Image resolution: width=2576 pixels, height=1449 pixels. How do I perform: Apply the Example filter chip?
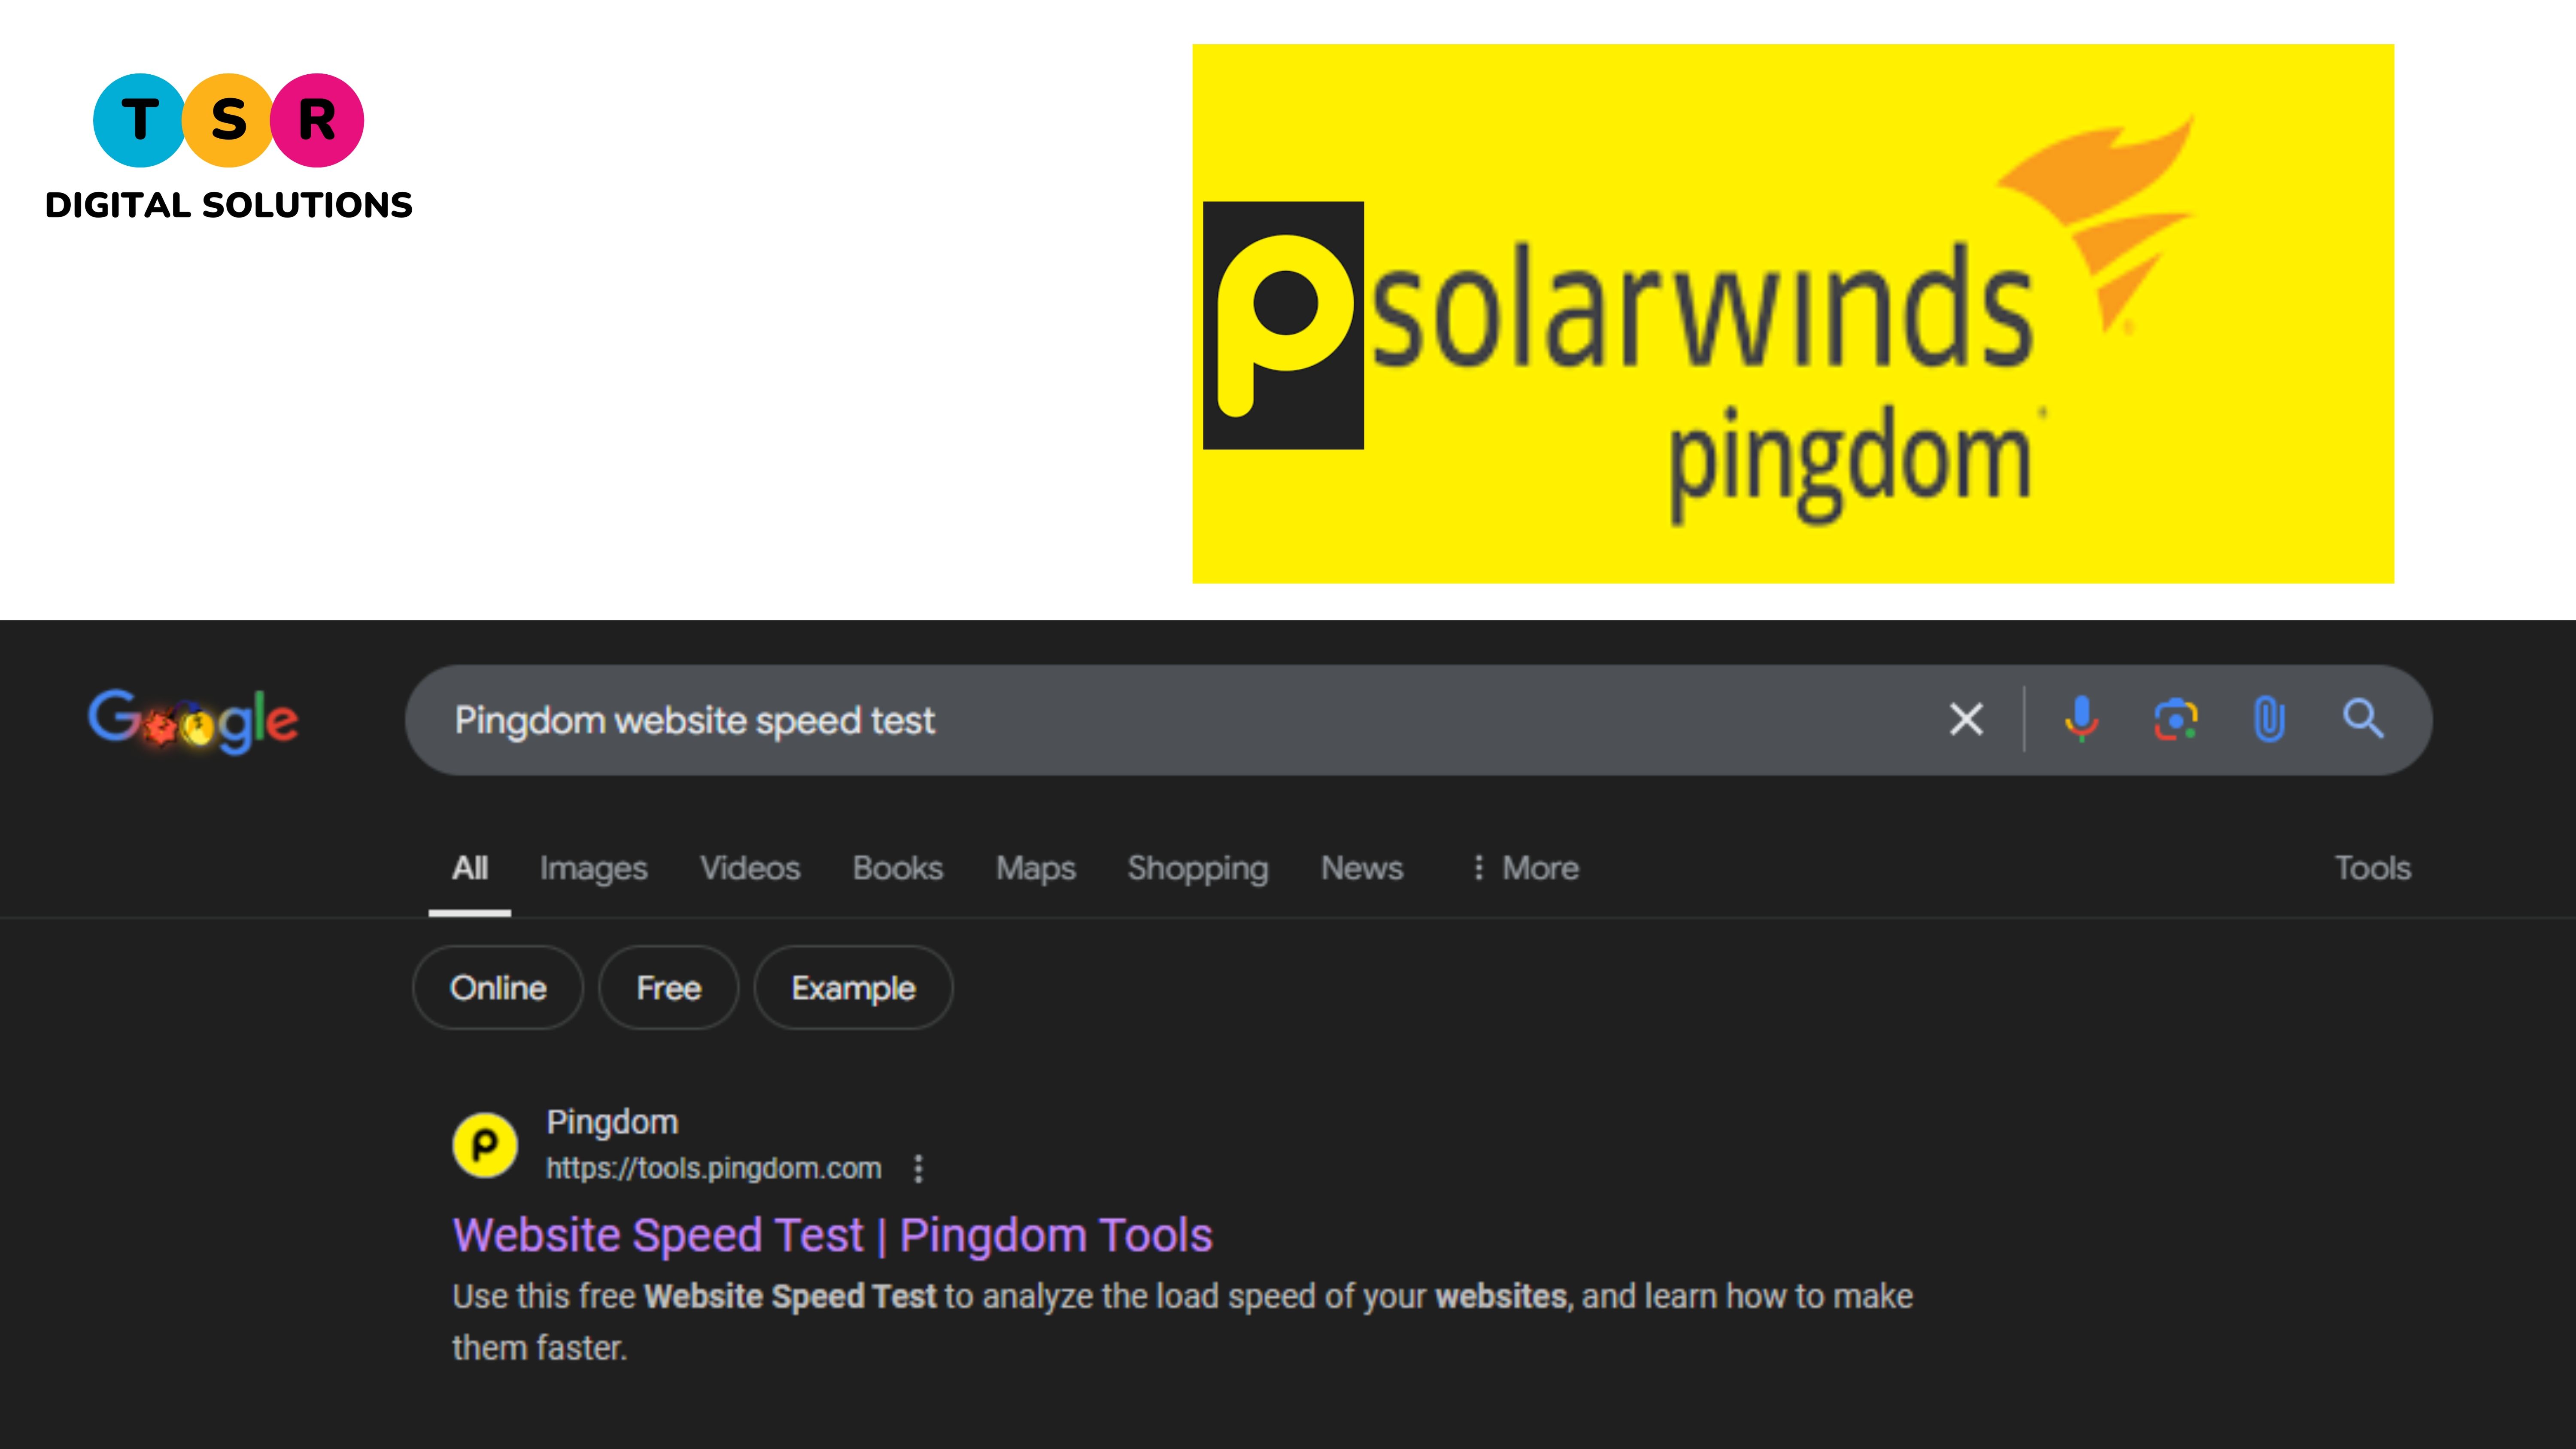click(853, 988)
